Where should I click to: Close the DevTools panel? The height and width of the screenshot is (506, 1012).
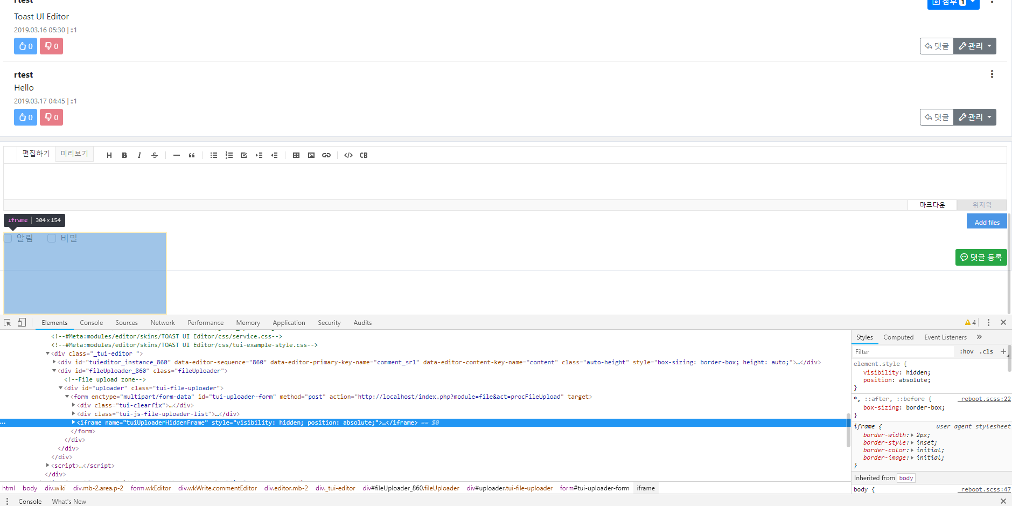(x=1003, y=322)
